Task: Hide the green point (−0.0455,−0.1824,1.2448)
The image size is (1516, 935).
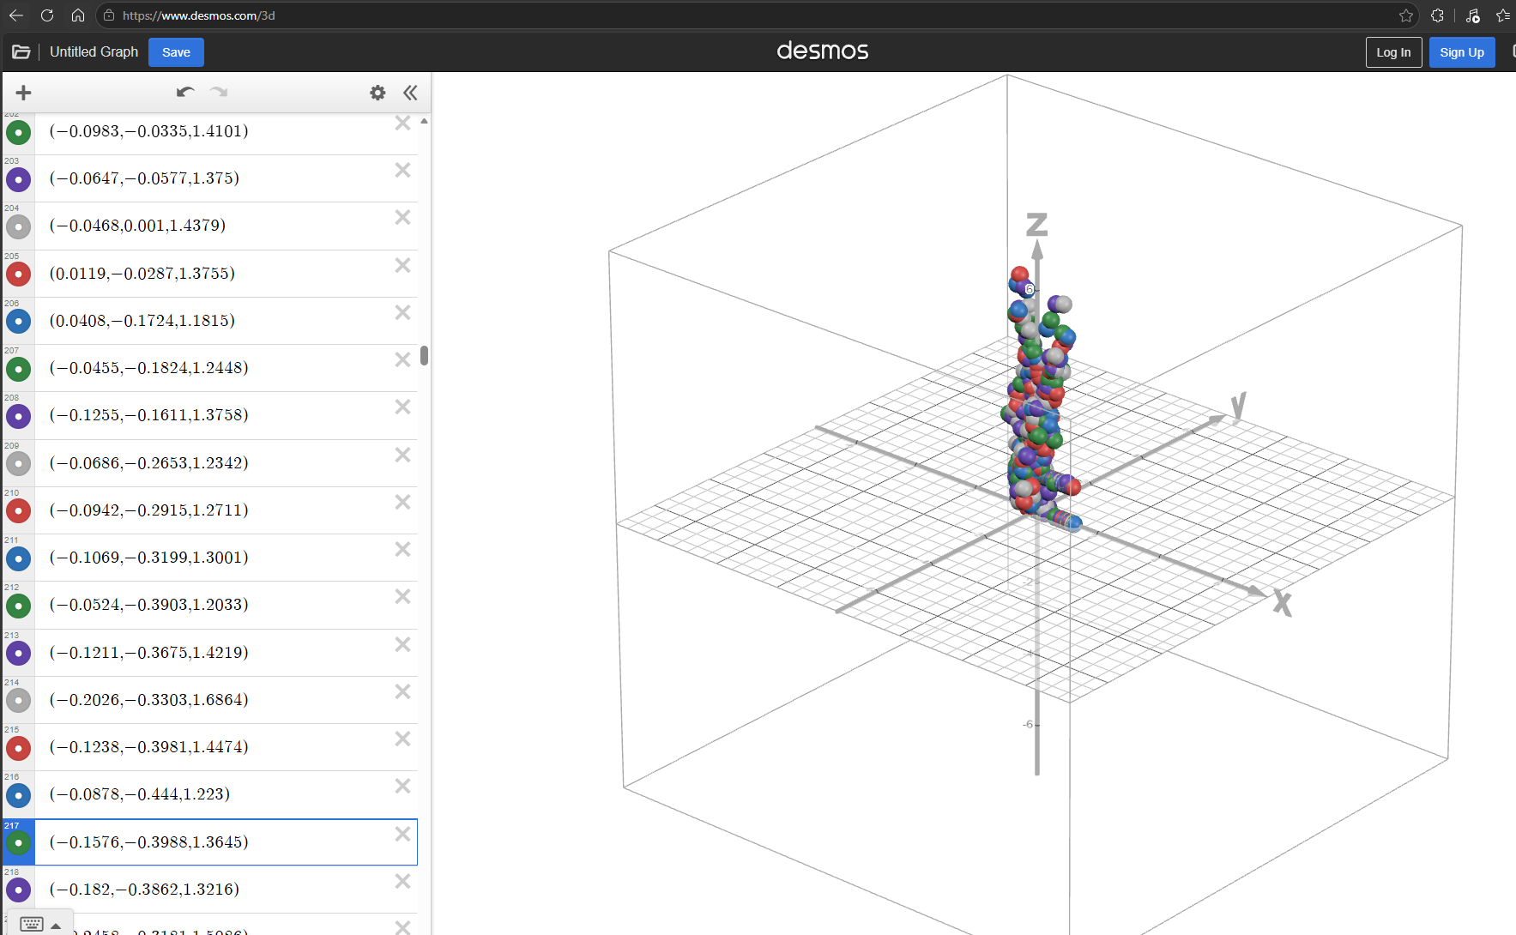Action: pyautogui.click(x=18, y=369)
